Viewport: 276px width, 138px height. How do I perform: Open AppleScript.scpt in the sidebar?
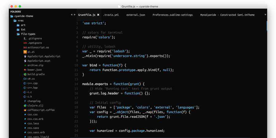coord(39,61)
